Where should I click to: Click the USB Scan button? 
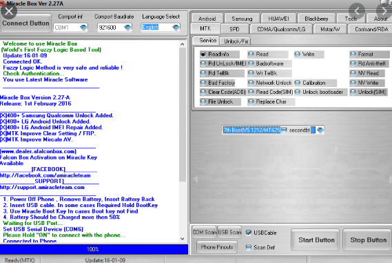(x=229, y=232)
